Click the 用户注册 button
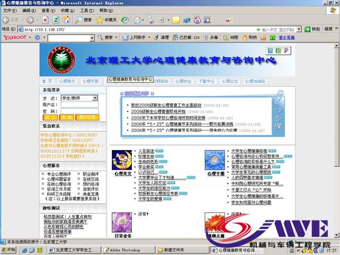Viewport: 340px width, 255px height. 87,117
